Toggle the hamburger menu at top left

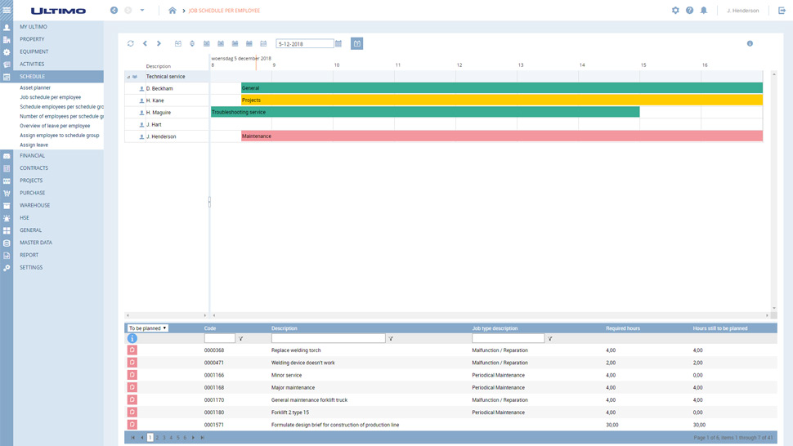pyautogui.click(x=7, y=10)
